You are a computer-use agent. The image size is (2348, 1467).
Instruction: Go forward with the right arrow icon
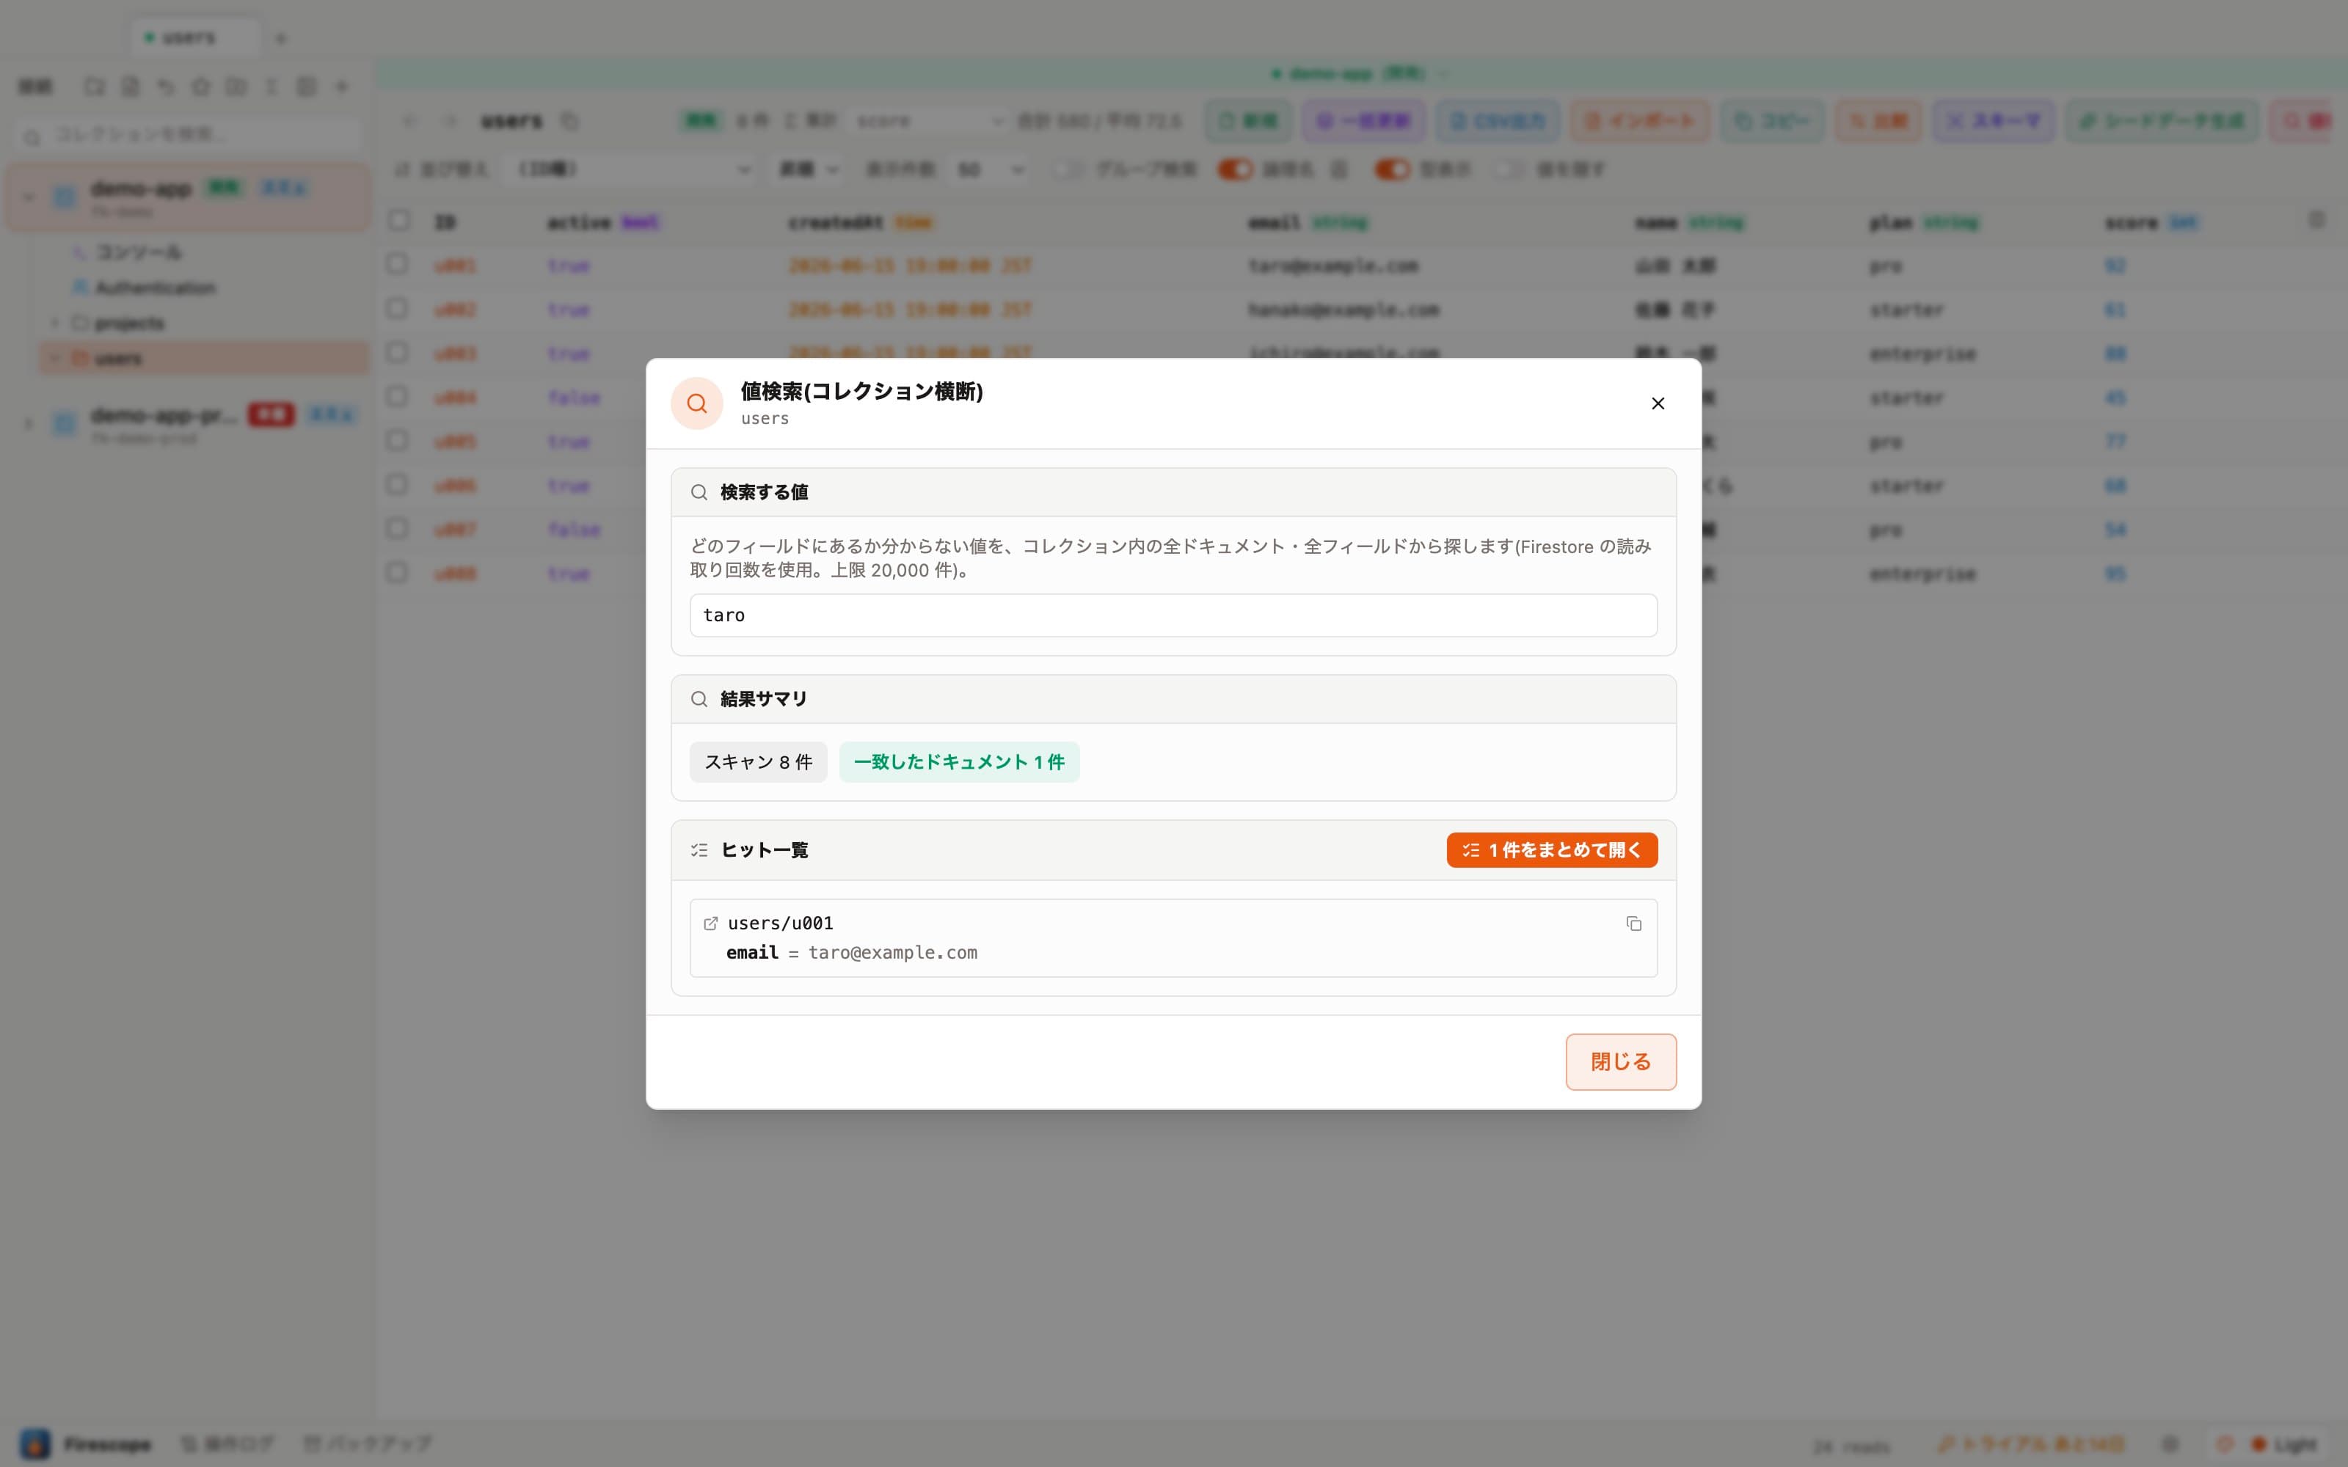(x=451, y=121)
